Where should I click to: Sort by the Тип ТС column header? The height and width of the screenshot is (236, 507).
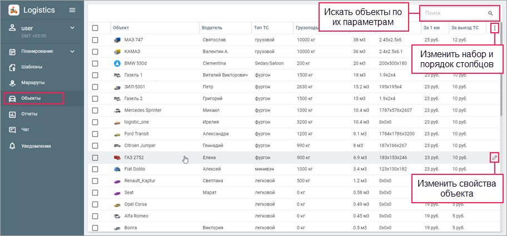(261, 27)
